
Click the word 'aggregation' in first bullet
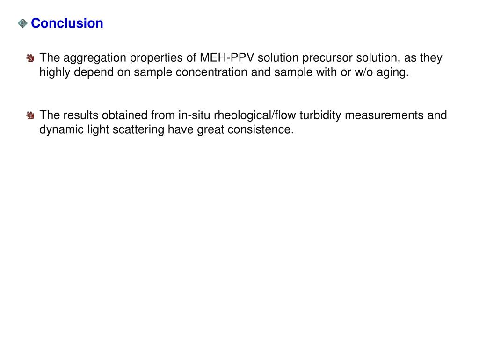pyautogui.click(x=94, y=58)
